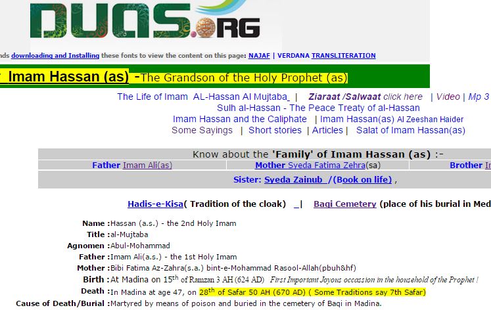Viewport: 491px width, 310px height.
Task: Click the DUAS.ORG logo banner
Action: [x=146, y=24]
